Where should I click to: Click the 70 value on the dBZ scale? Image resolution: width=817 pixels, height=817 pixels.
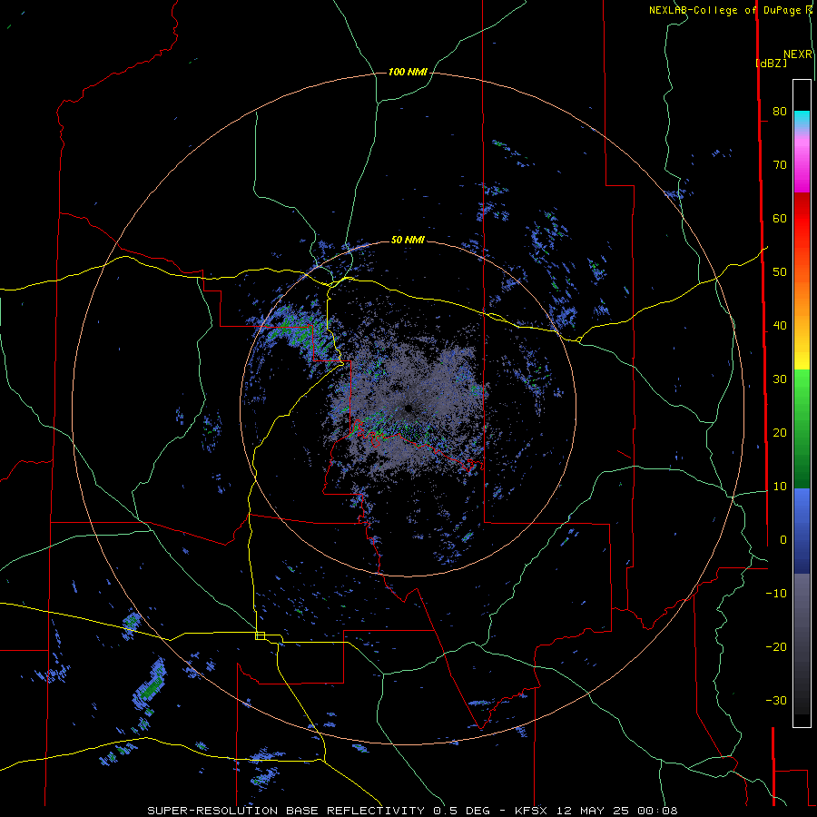point(780,164)
